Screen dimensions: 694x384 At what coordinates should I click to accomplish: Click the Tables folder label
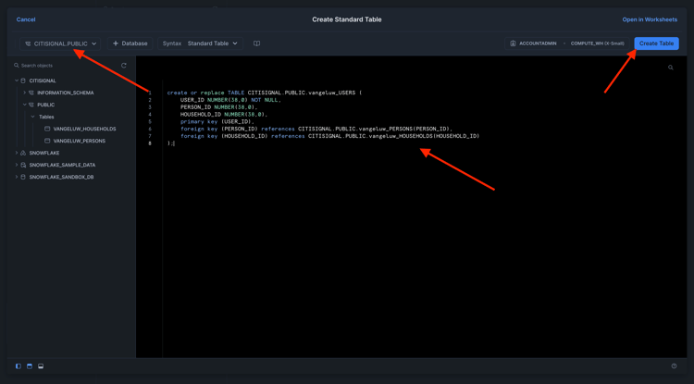pyautogui.click(x=46, y=117)
